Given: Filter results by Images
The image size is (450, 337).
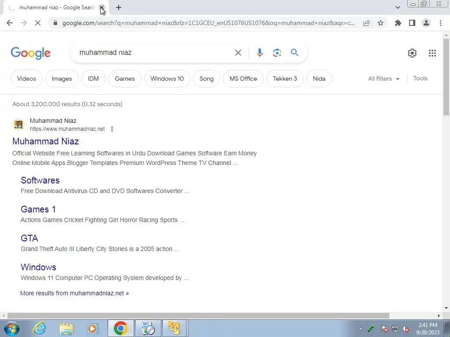Looking at the screenshot, I should (62, 79).
